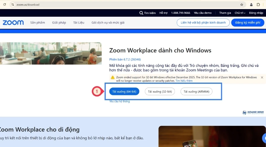Open the Tìm kiếm search

[x=147, y=13]
